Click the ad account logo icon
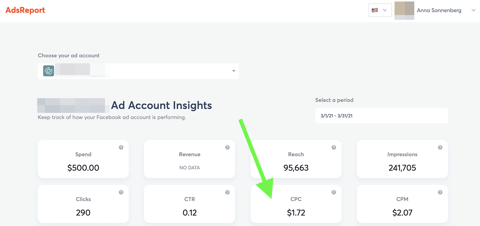This screenshot has width=480, height=226. [x=49, y=71]
